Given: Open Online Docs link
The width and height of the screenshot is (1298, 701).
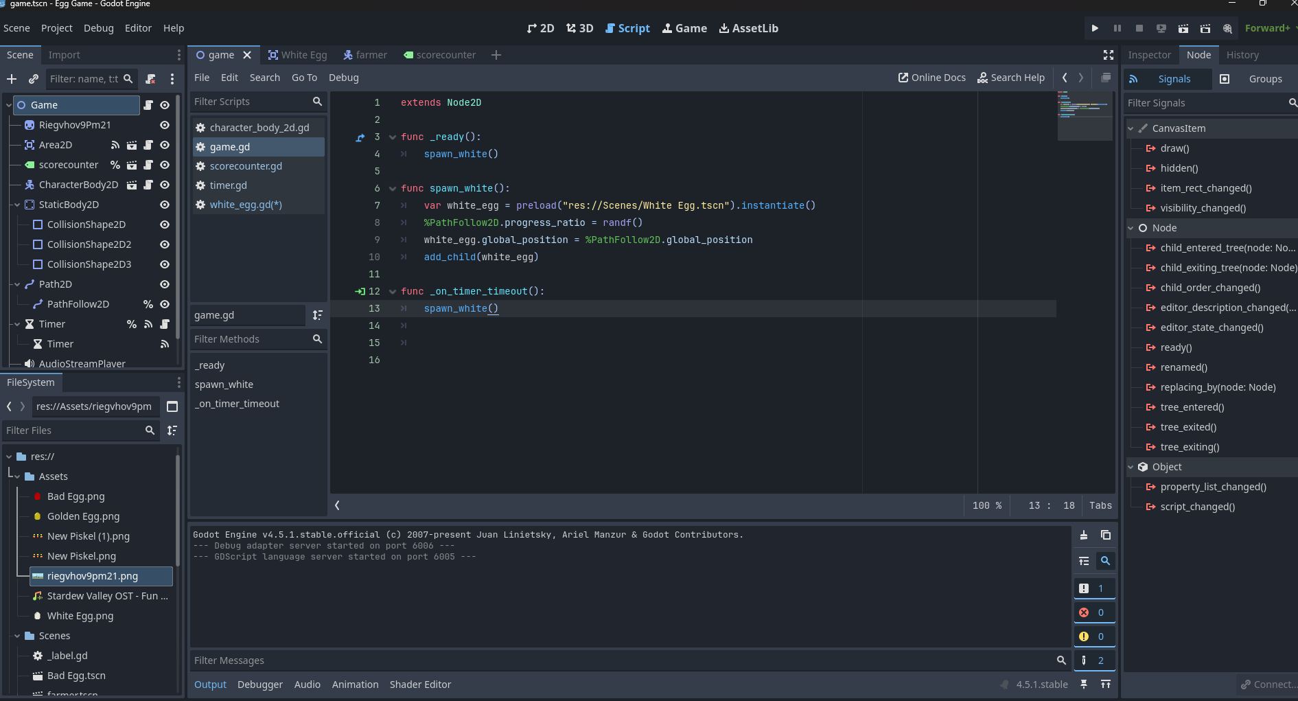Looking at the screenshot, I should tap(931, 78).
